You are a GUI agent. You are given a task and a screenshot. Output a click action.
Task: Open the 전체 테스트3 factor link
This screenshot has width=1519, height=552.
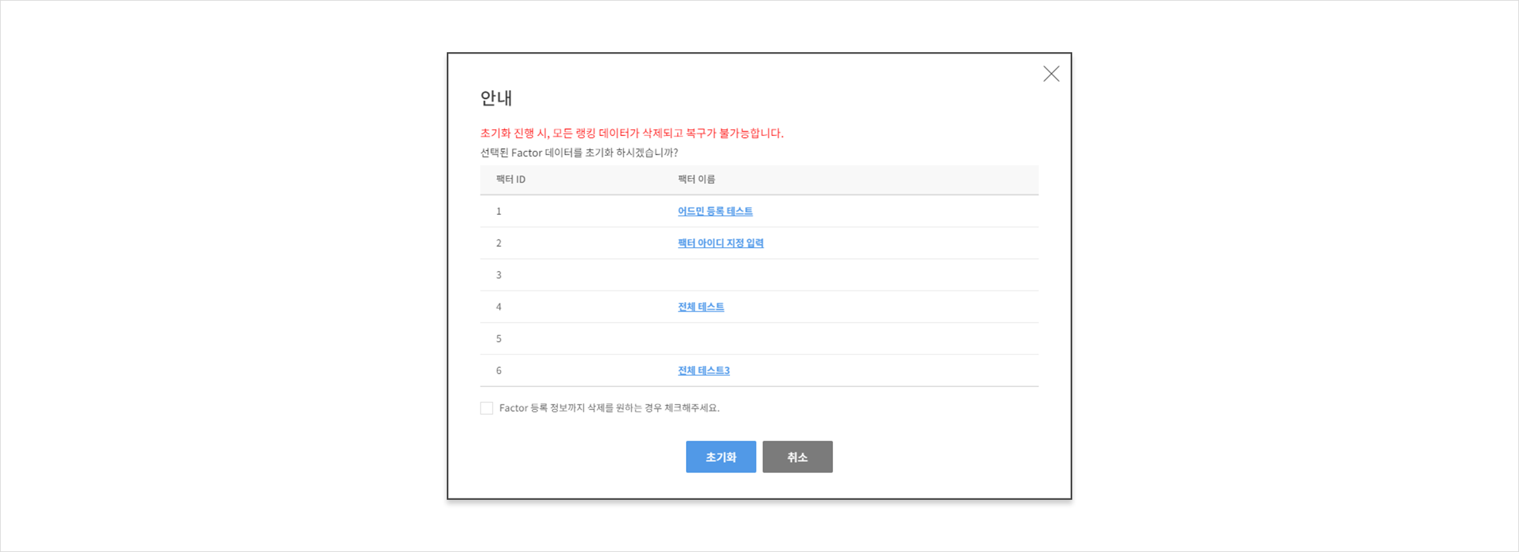pyautogui.click(x=703, y=371)
